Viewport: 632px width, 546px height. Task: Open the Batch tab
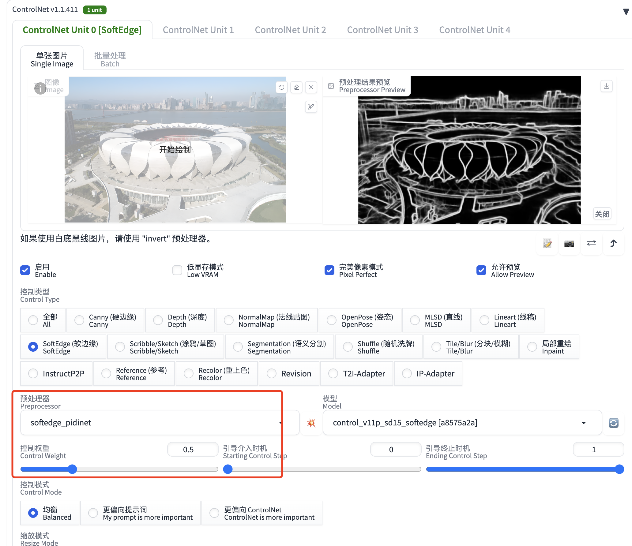pos(110,59)
